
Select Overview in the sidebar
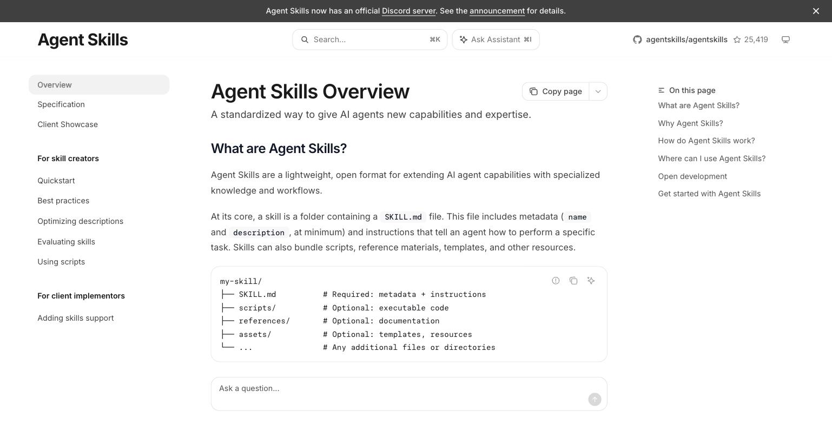[99, 85]
